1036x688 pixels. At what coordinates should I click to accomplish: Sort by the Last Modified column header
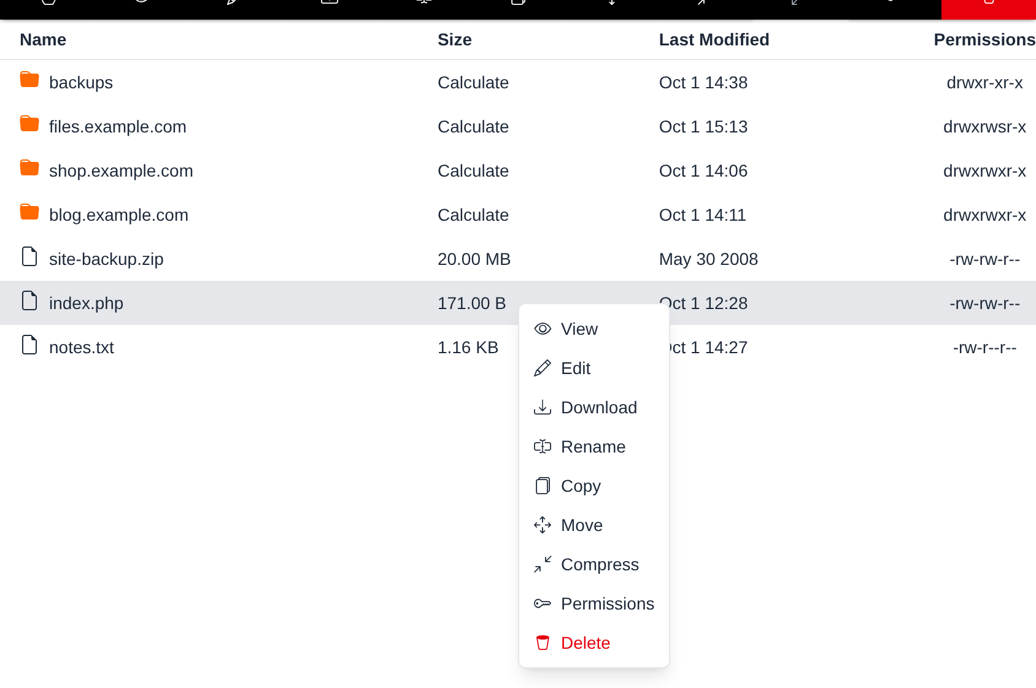click(x=714, y=39)
